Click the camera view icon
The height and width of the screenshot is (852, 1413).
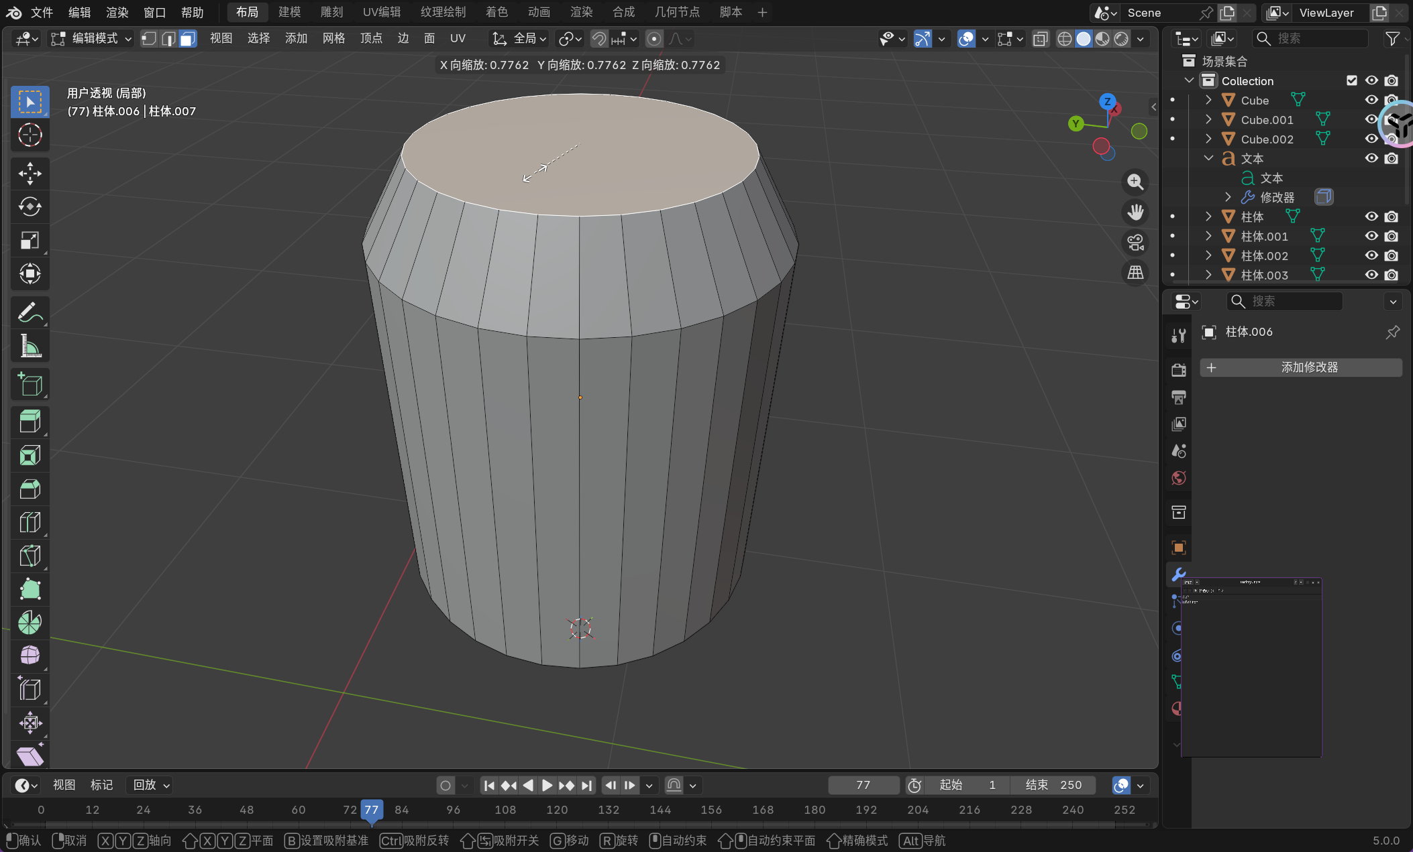(1135, 243)
